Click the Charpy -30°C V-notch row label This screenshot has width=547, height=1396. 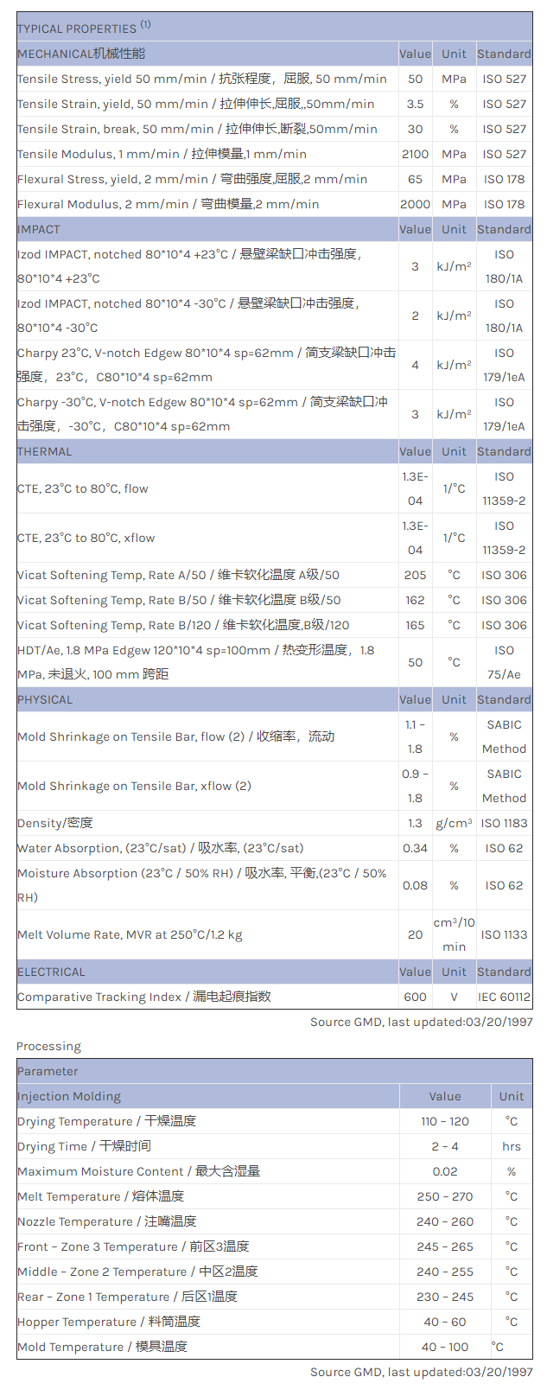pyautogui.click(x=202, y=414)
